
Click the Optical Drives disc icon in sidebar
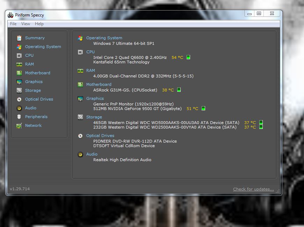pyautogui.click(x=19, y=99)
